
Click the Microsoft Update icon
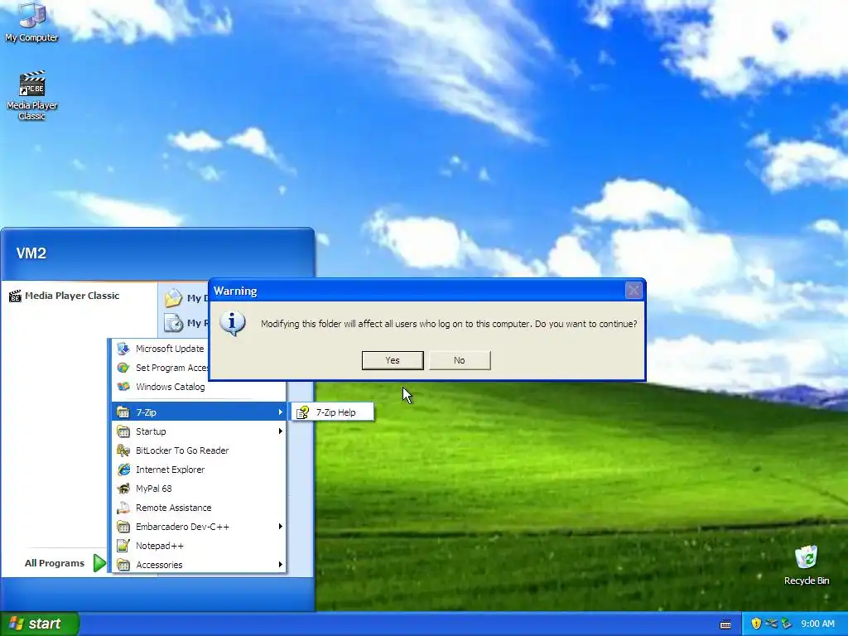pyautogui.click(x=123, y=349)
